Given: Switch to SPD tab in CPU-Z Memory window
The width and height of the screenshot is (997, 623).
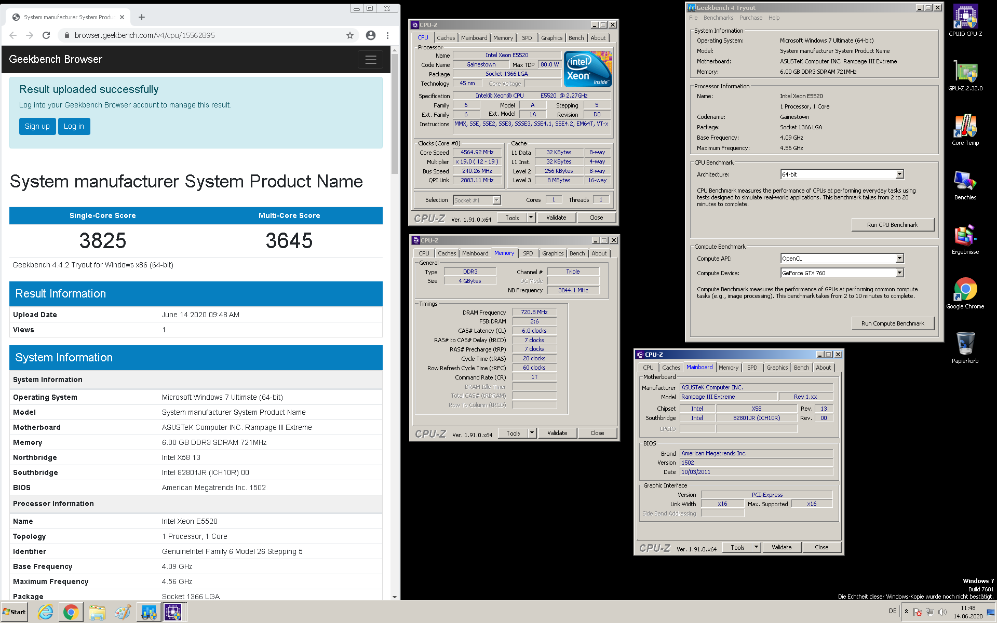Looking at the screenshot, I should coord(528,253).
